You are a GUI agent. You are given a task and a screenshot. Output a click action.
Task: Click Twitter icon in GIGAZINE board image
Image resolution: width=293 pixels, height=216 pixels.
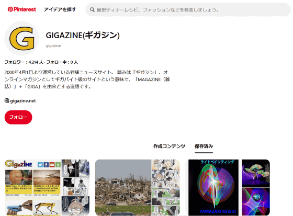[x=40, y=165]
